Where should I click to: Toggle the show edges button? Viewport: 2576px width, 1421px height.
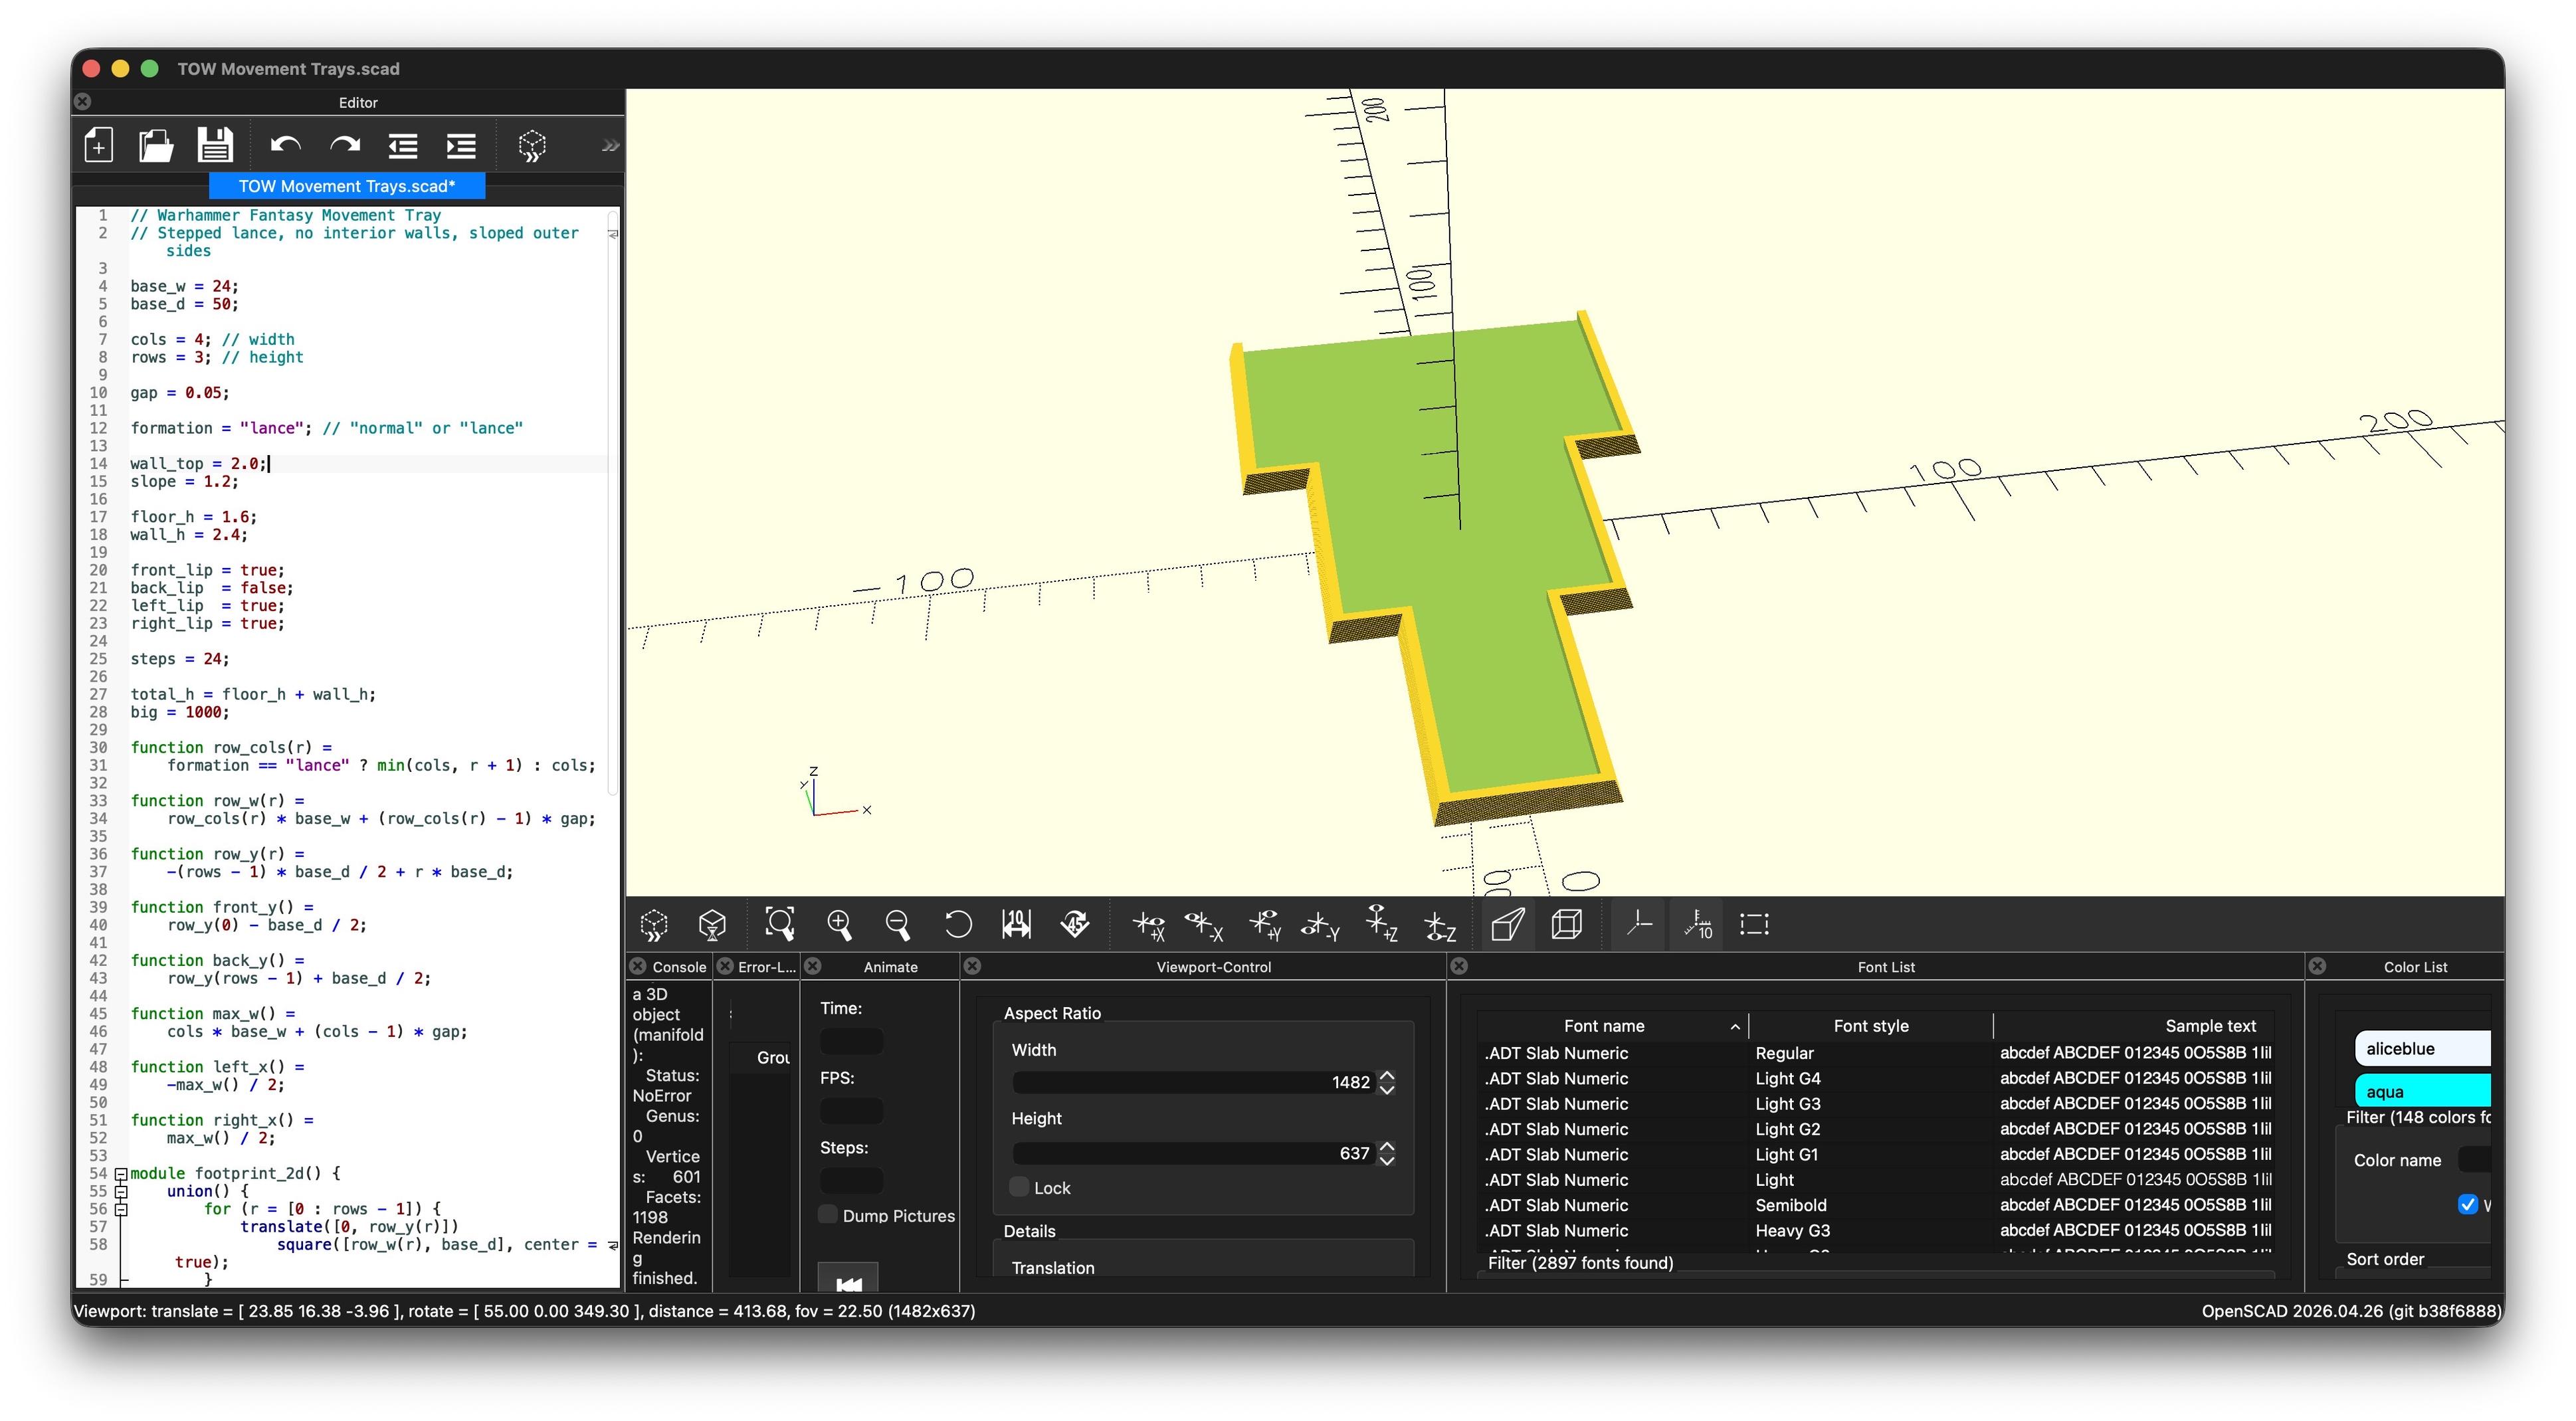point(1755,925)
